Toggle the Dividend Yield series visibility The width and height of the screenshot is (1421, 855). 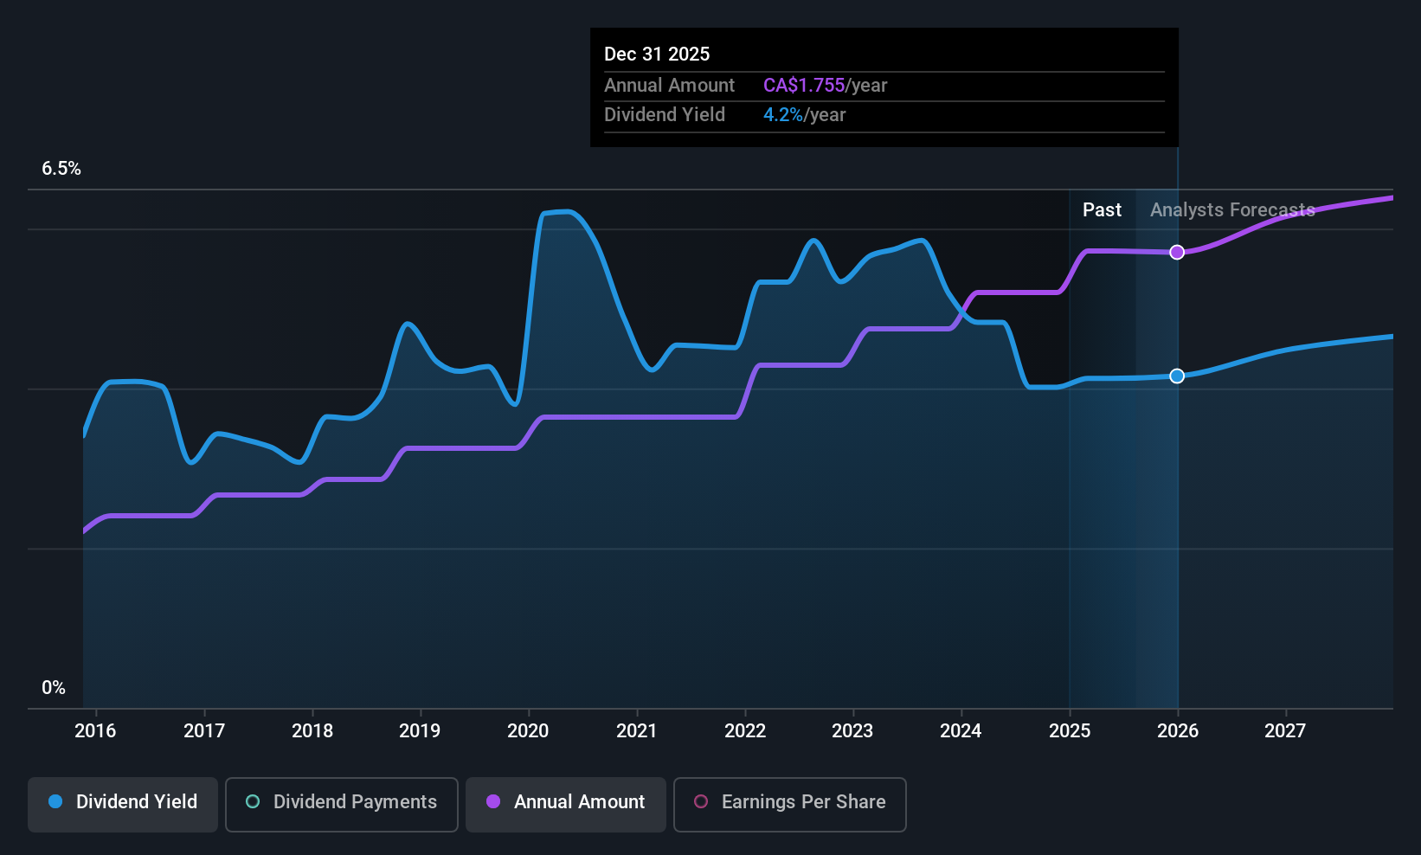point(122,803)
